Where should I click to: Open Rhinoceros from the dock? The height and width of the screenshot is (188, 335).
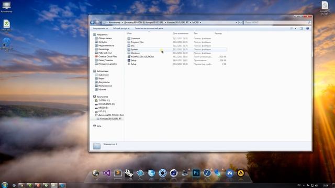click(x=129, y=173)
